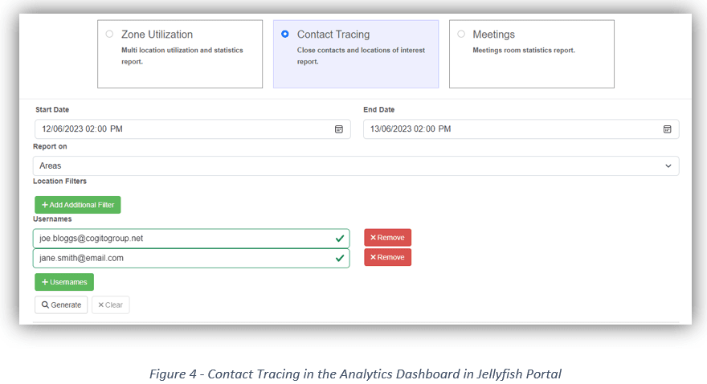Open End Date calendar picker icon

[667, 129]
